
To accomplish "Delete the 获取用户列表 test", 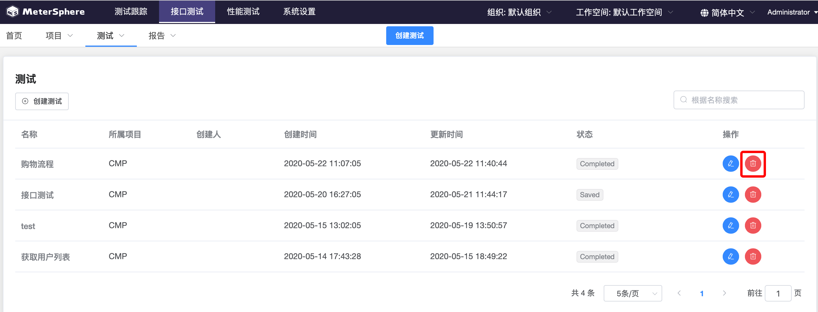I will tap(753, 256).
